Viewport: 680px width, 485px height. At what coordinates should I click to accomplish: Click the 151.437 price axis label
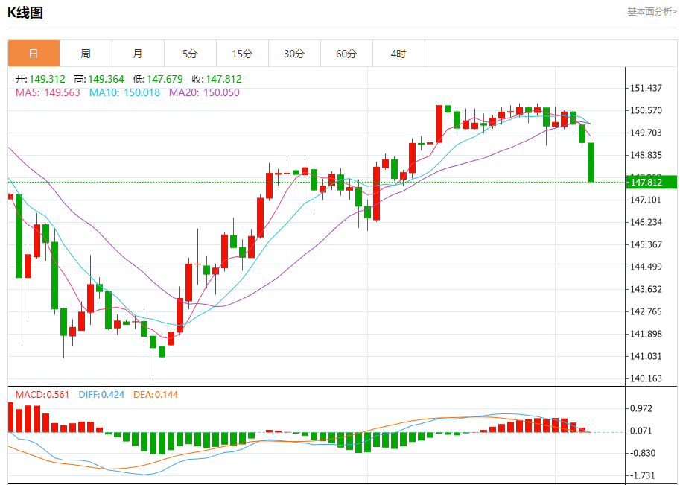tap(646, 88)
